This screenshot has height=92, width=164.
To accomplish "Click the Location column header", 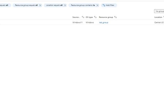I will (158, 17).
